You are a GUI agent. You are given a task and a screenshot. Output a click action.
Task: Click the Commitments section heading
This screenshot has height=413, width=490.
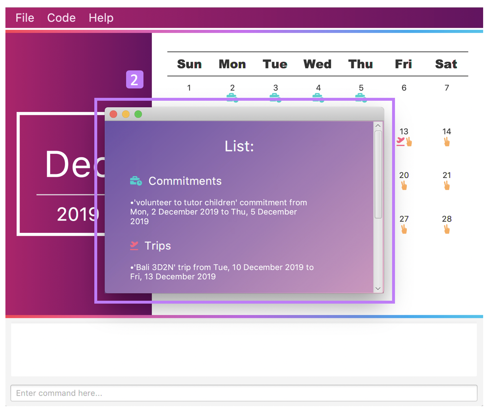pos(185,181)
